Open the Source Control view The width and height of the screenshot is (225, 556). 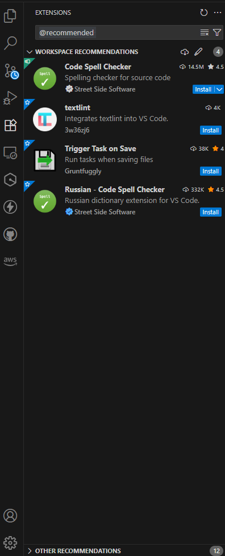tap(10, 70)
